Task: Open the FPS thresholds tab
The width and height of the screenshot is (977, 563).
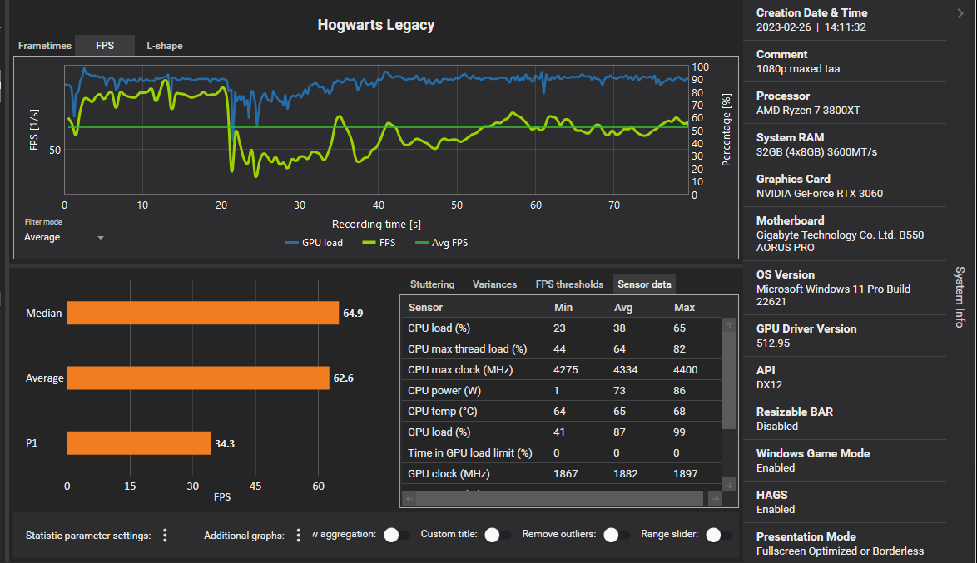Action: [569, 284]
